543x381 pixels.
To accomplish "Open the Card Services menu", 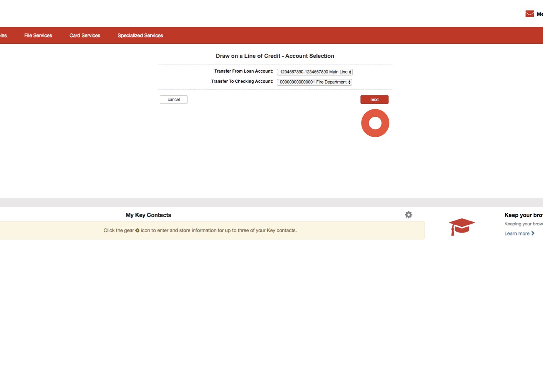I will click(x=84, y=35).
